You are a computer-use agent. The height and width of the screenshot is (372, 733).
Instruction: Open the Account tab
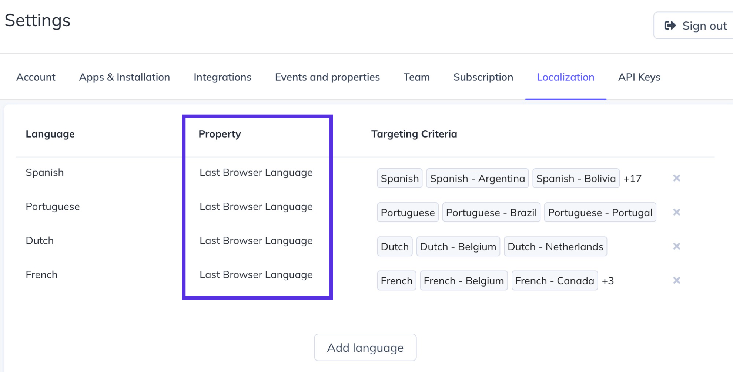pyautogui.click(x=36, y=77)
